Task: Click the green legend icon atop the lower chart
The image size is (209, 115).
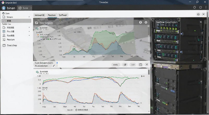Action: pos(37,72)
